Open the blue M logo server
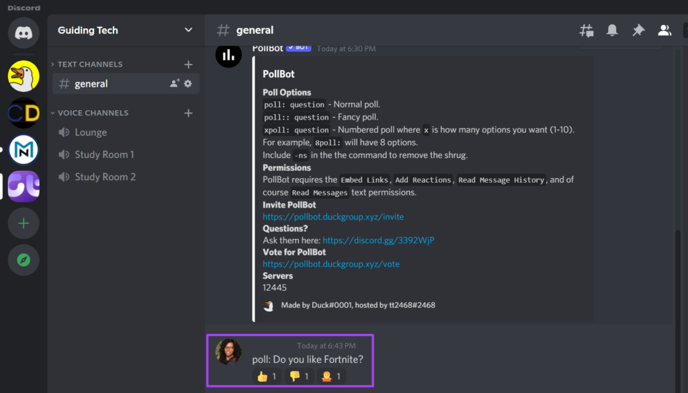Viewport: 688px width, 393px height. [24, 150]
